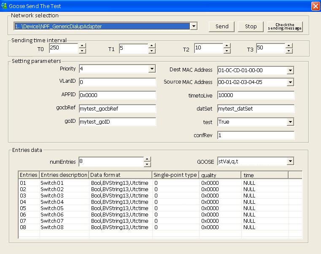Image resolution: width=321 pixels, height=254 pixels.
Task: Click the timetoLive input field
Action: click(x=256, y=95)
